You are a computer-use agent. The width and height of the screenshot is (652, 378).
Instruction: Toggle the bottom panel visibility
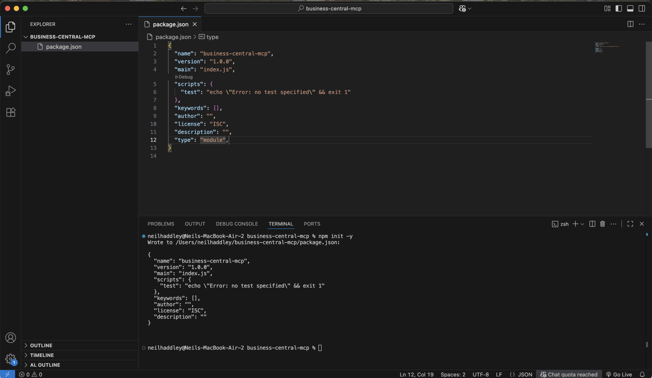pos(630,8)
